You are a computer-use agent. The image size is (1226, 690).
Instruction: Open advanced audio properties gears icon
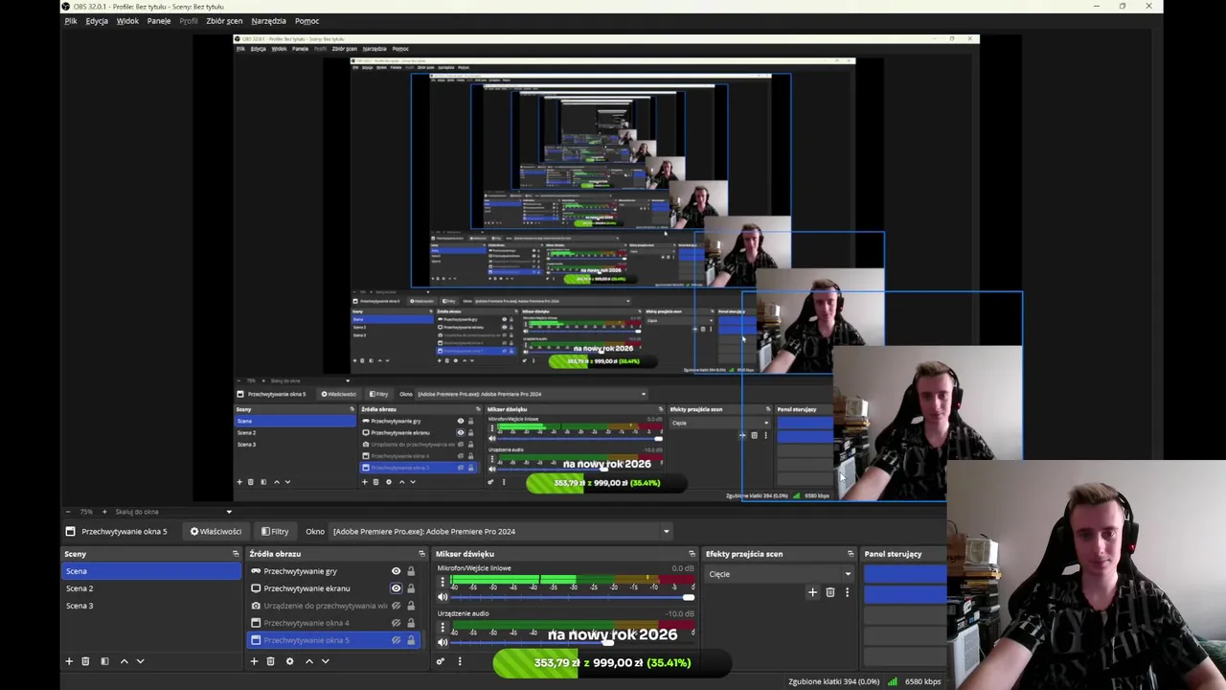click(x=441, y=661)
